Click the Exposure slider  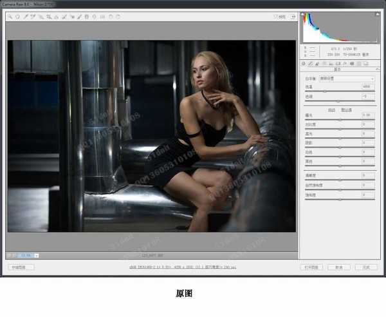pyautogui.click(x=340, y=120)
